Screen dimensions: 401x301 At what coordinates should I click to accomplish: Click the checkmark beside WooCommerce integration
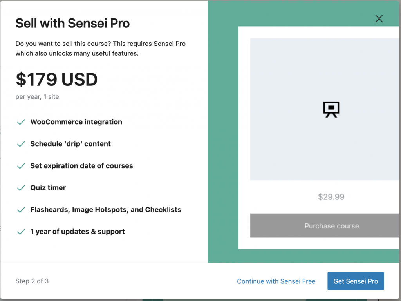pyautogui.click(x=21, y=122)
